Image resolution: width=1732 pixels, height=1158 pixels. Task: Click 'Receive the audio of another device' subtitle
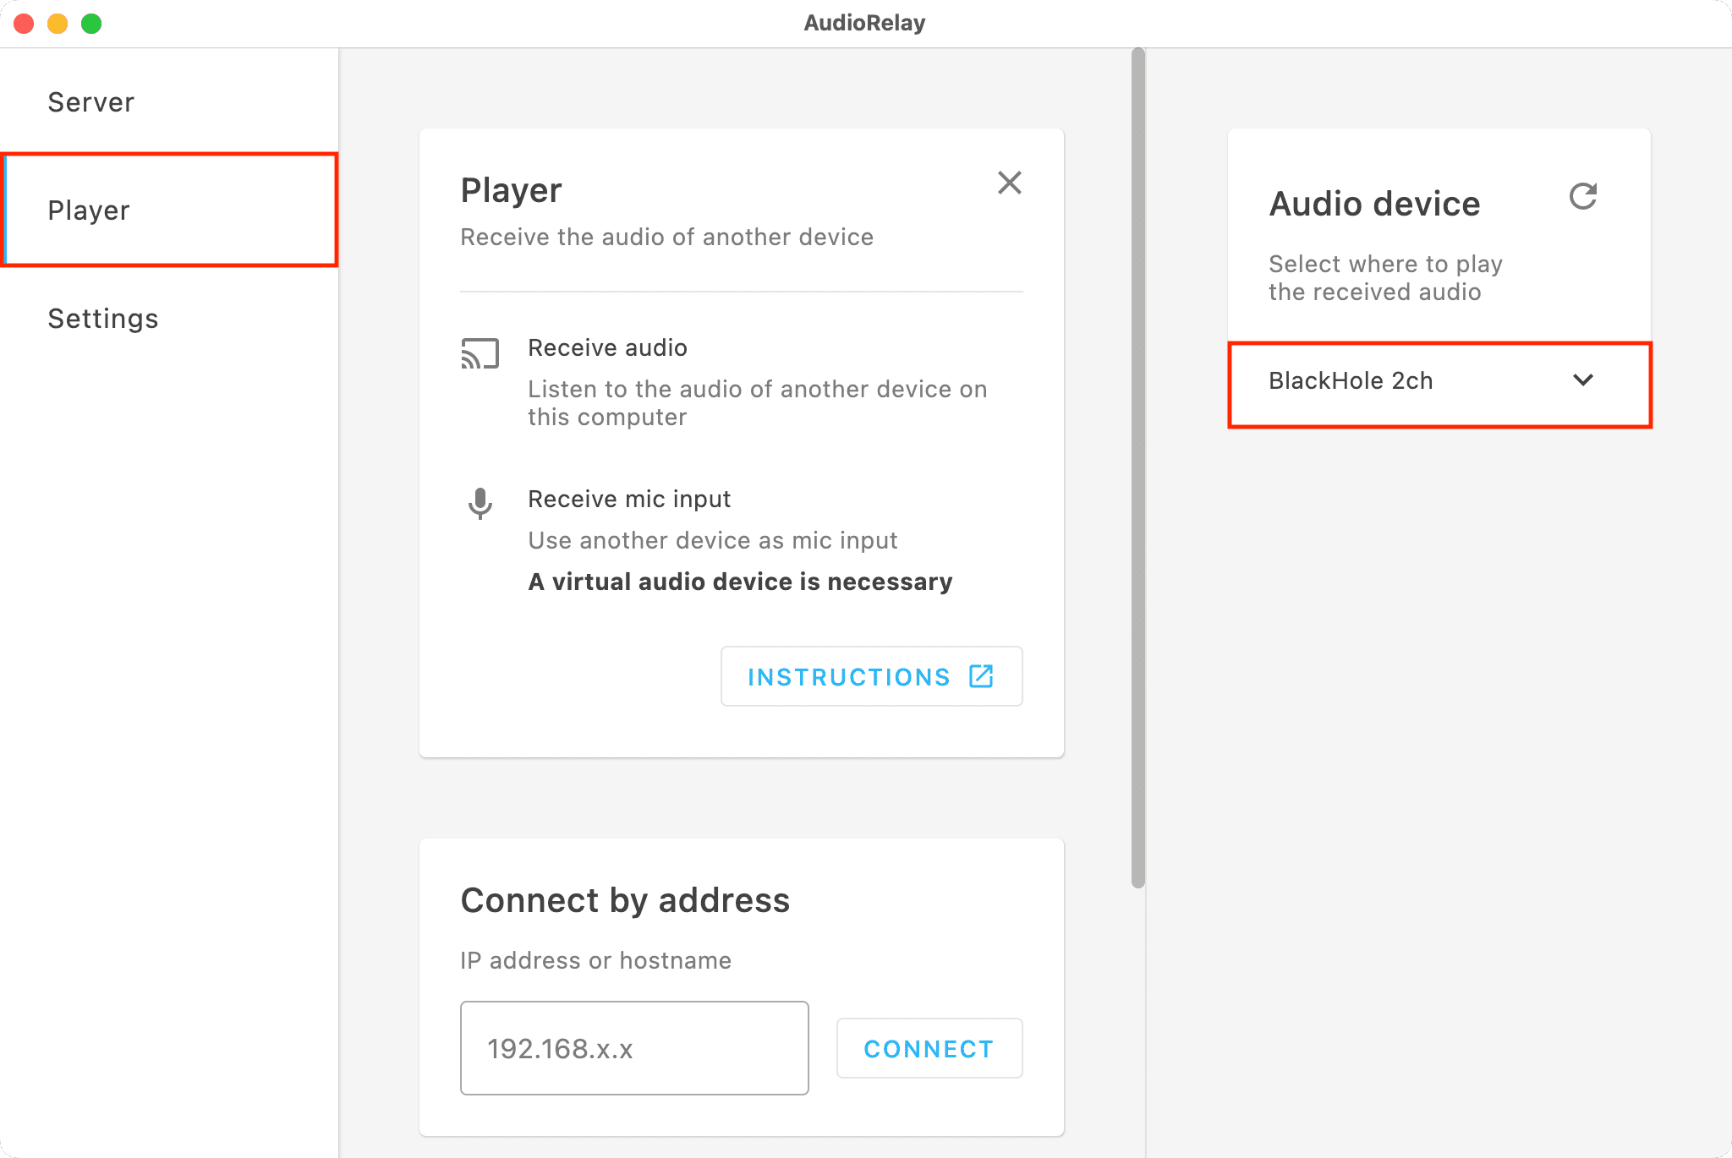click(666, 238)
